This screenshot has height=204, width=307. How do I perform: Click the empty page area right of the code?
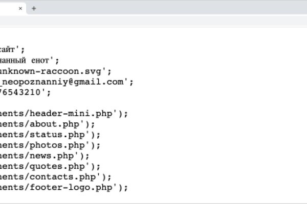(x=230, y=127)
